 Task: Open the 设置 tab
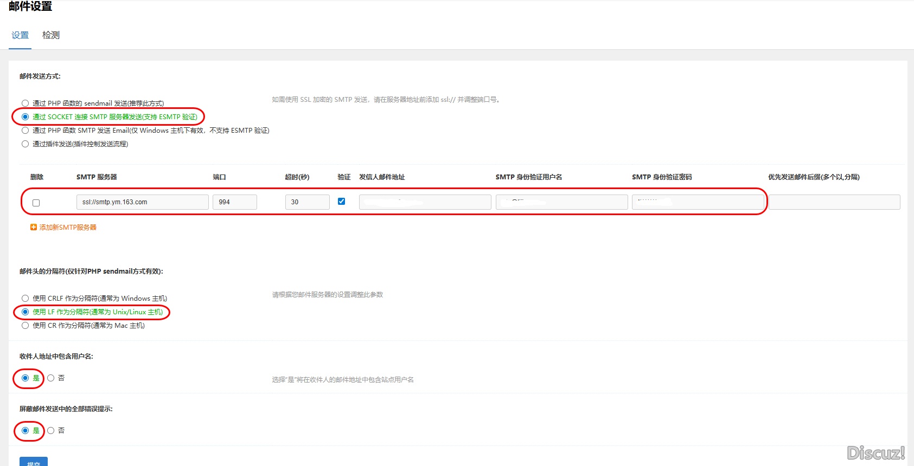[20, 35]
